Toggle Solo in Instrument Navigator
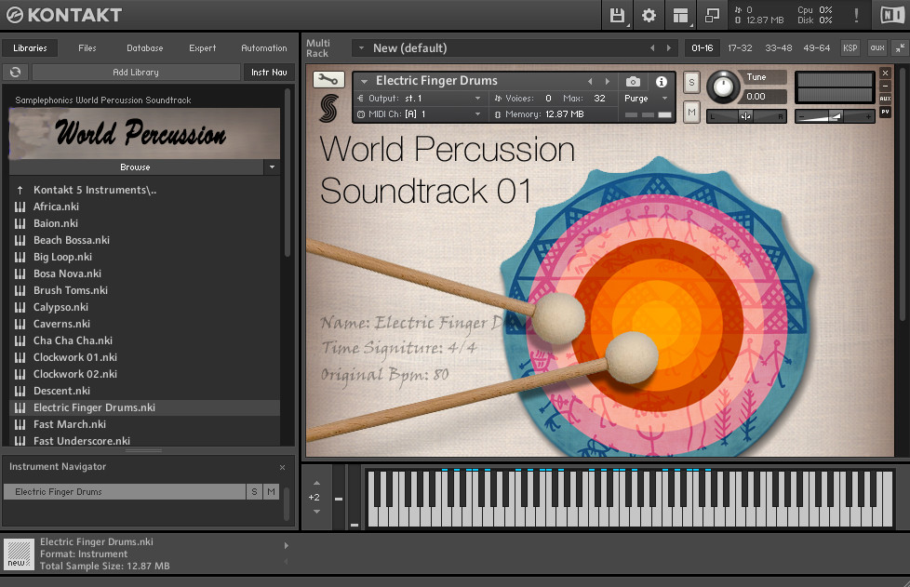This screenshot has height=587, width=910. pyautogui.click(x=254, y=492)
